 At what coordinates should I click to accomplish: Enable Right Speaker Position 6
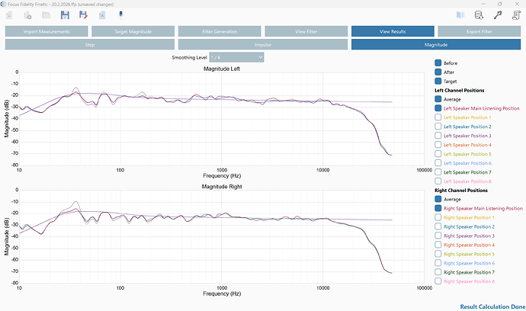click(438, 263)
